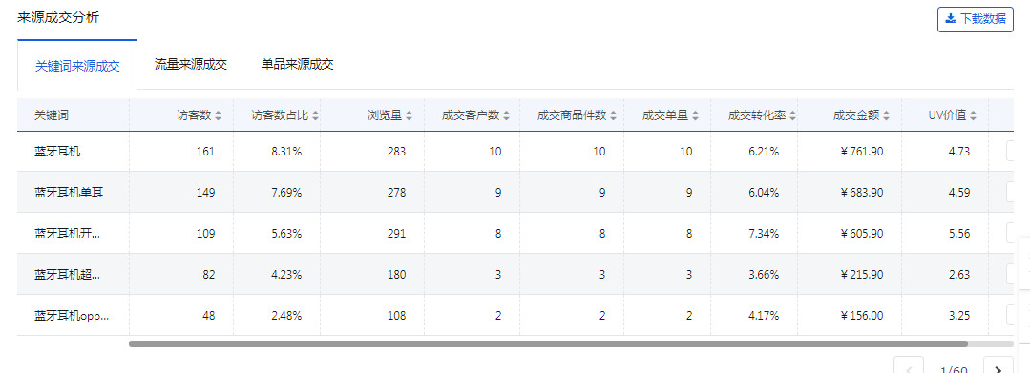The image size is (1030, 373).
Task: Sort by 浏览量 column arrows
Action: (409, 115)
